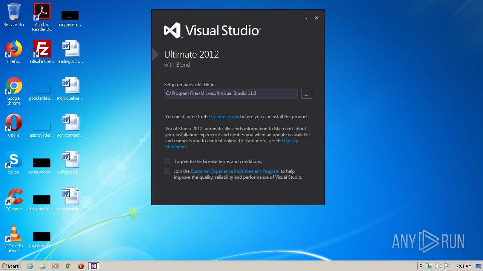The width and height of the screenshot is (483, 271).
Task: Open the volume tray icon
Action: tap(438, 266)
